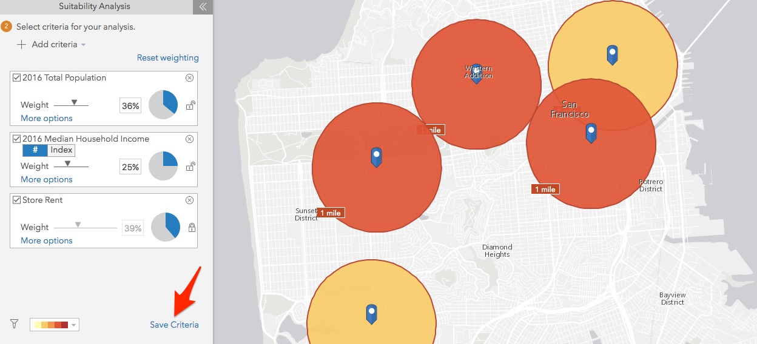This screenshot has height=344, width=757.
Task: Uncheck 2016 Total Population criterion
Action: (x=16, y=78)
